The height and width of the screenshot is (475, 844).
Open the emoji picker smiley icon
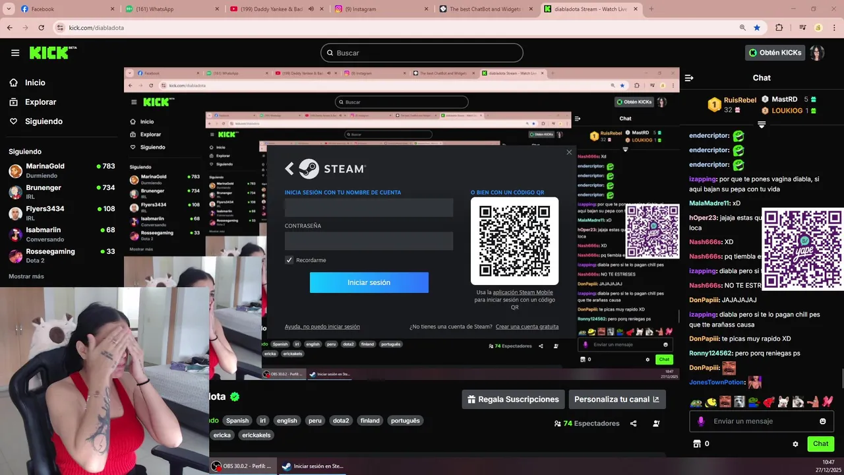tap(823, 421)
